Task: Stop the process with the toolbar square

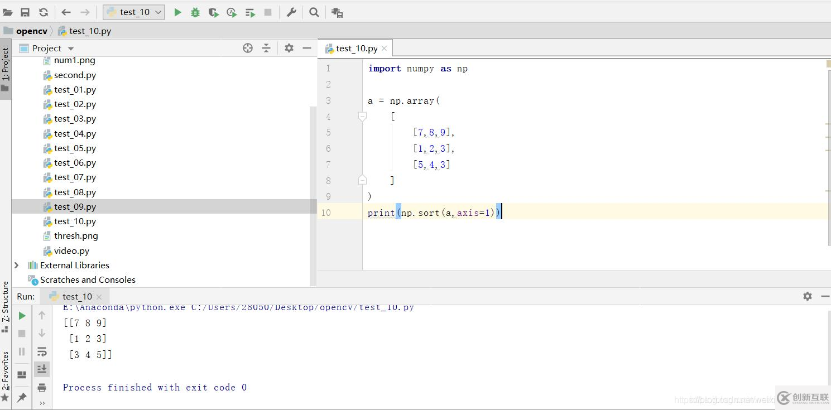Action: pyautogui.click(x=268, y=12)
